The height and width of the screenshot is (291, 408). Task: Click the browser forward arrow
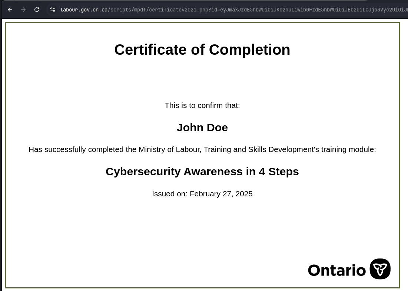click(23, 10)
